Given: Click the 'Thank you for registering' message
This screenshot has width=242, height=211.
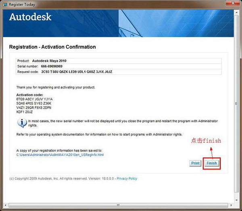Looking at the screenshot, I should click(56, 88).
